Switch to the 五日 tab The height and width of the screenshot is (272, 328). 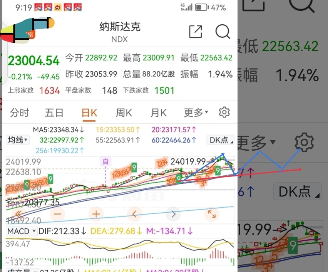tap(54, 112)
